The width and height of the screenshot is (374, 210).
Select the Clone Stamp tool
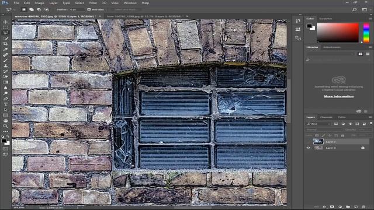coord(5,66)
